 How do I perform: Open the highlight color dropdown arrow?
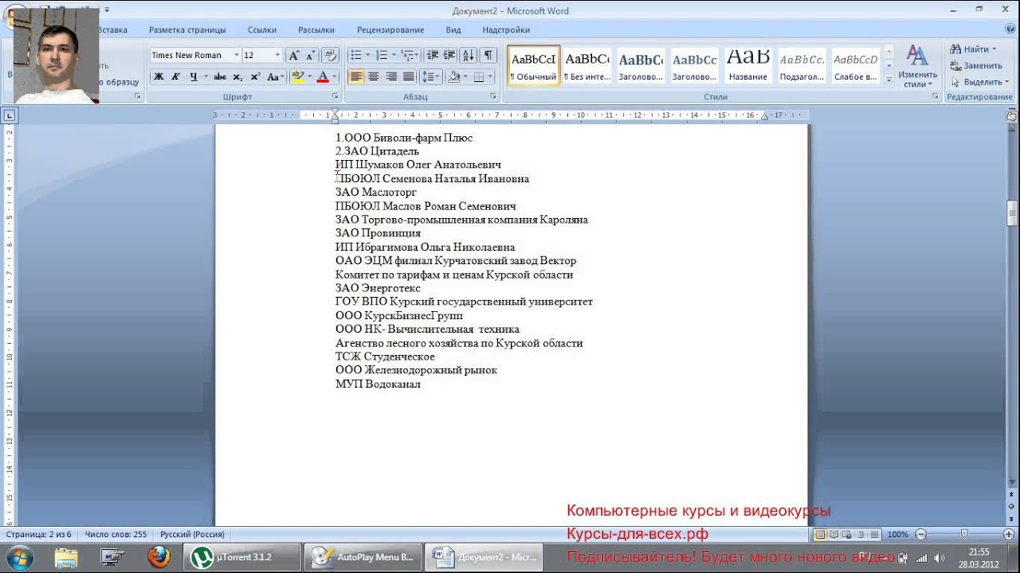point(308,76)
